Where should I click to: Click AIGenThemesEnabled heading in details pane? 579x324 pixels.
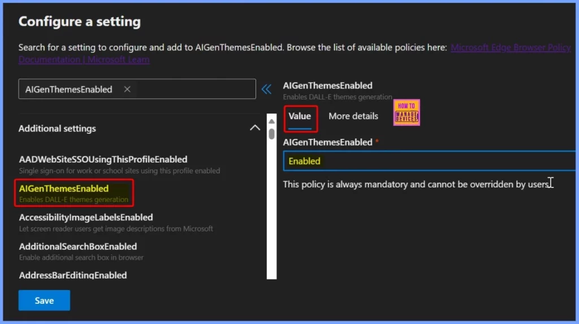coord(327,85)
